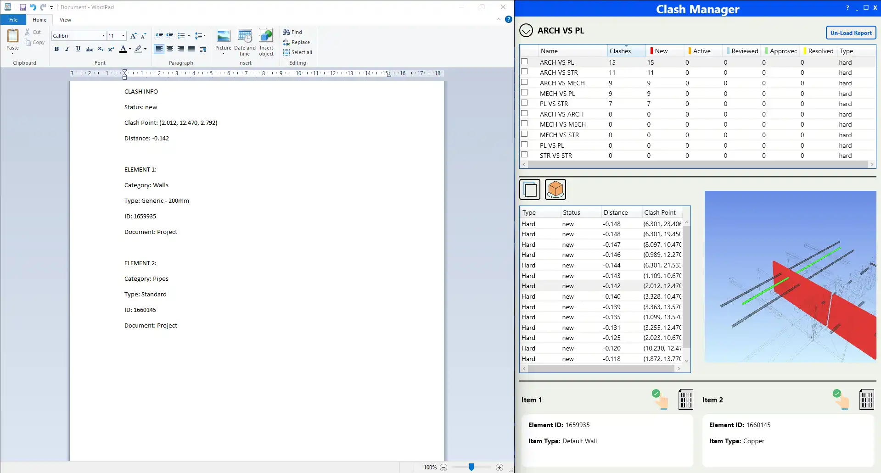Open the Insert object tool
This screenshot has width=881, height=473.
pyautogui.click(x=266, y=42)
